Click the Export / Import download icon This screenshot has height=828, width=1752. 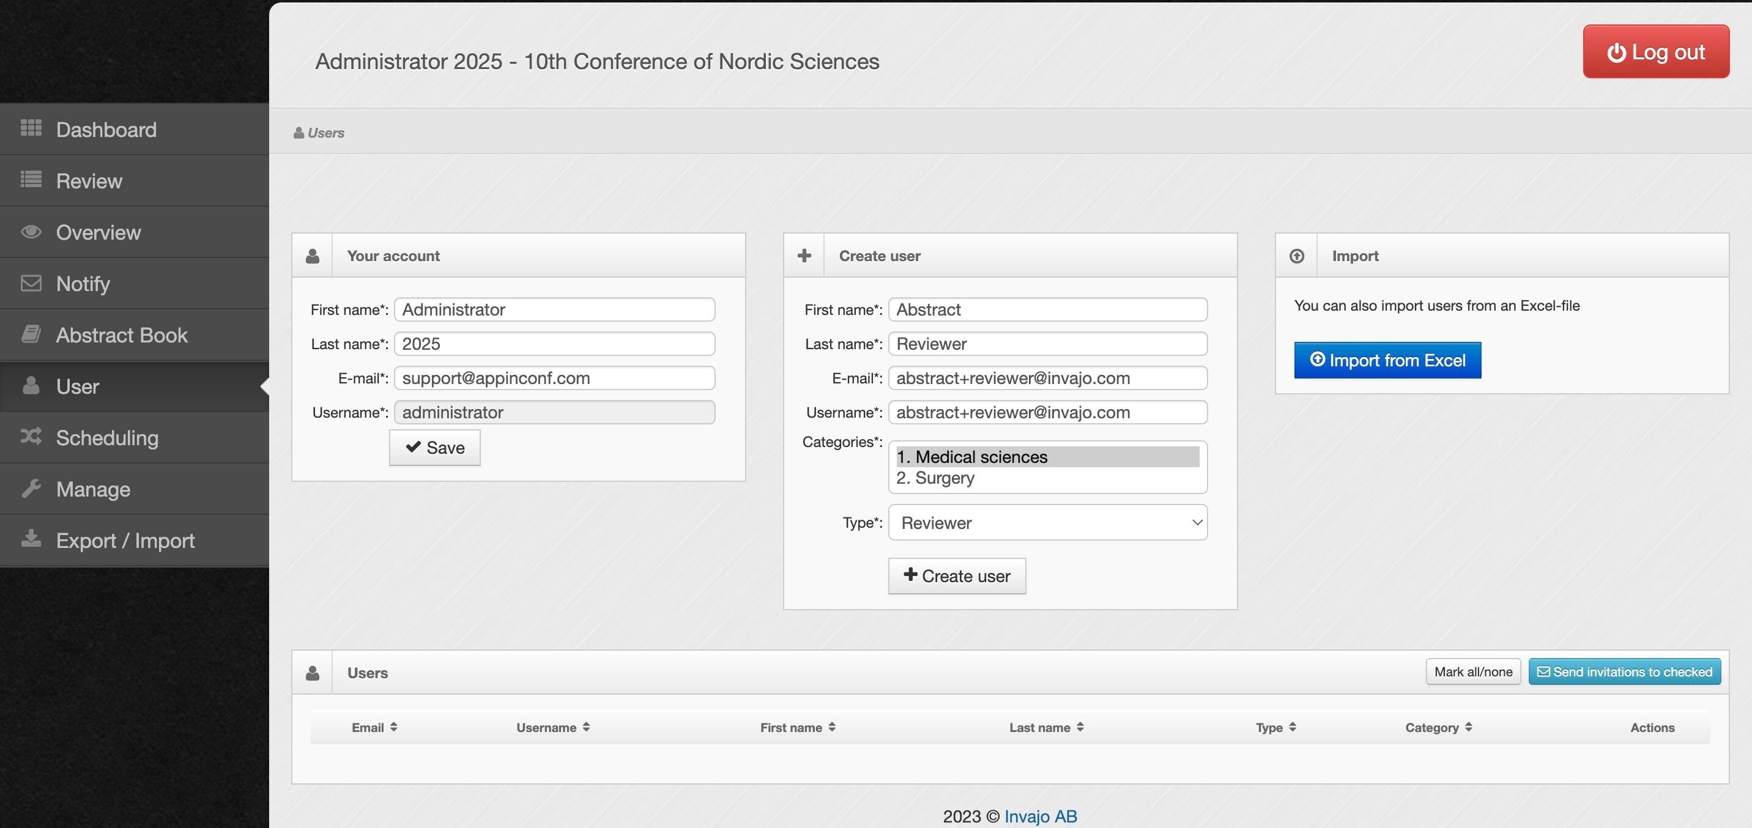pyautogui.click(x=31, y=539)
